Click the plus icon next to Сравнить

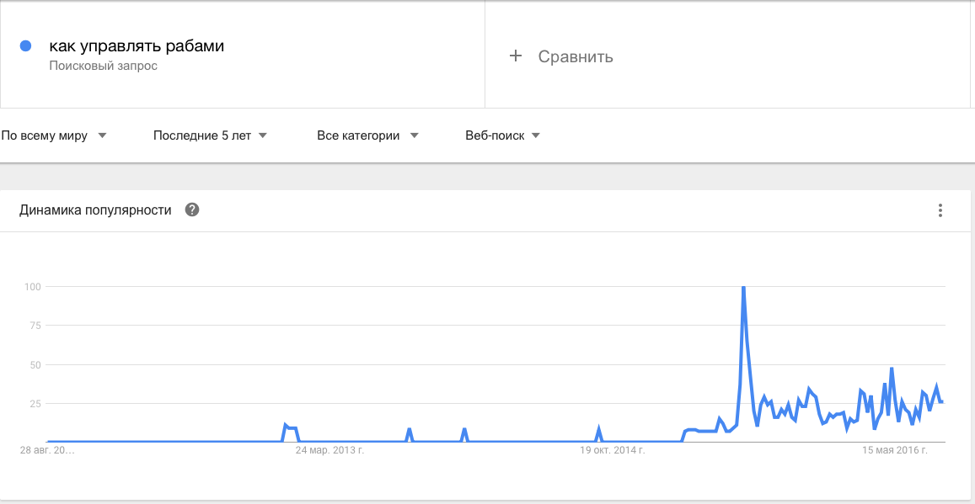516,56
